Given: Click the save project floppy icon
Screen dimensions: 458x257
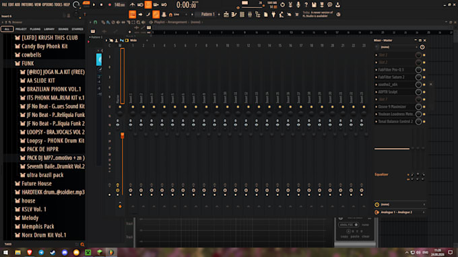Looking at the screenshot, I should coord(314,5).
